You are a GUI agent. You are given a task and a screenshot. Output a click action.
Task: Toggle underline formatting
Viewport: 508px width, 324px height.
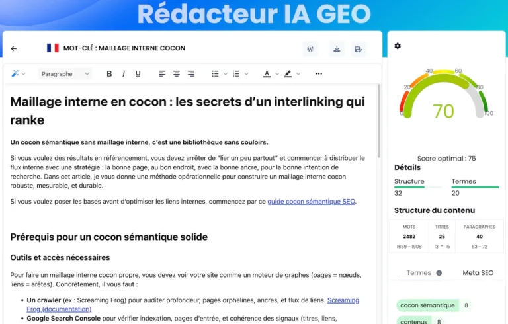(138, 74)
